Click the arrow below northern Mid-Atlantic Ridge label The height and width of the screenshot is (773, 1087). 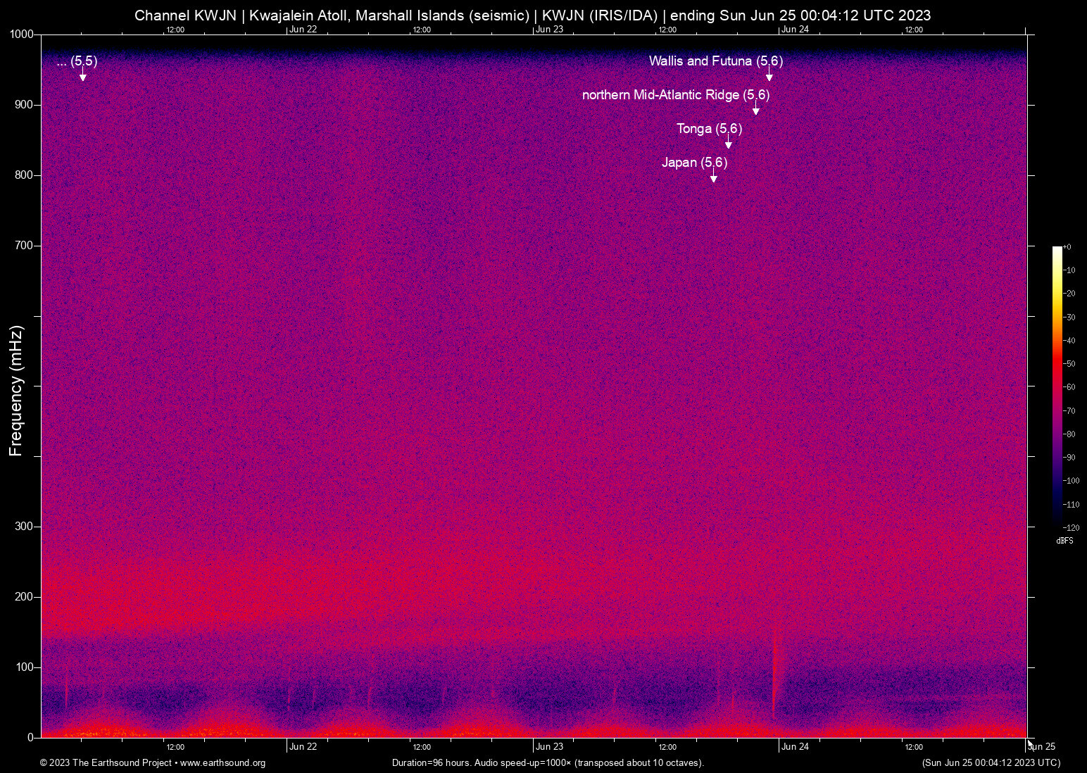point(756,110)
